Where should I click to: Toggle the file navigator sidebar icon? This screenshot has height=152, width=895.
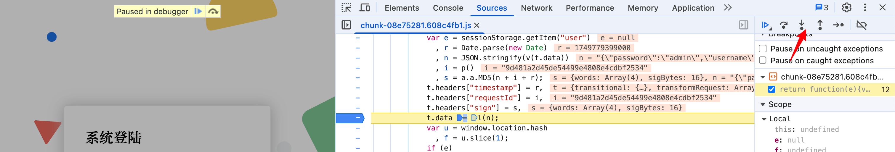point(346,25)
